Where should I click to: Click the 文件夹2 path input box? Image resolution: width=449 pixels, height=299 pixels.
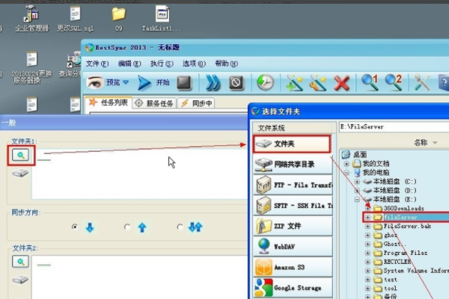click(x=140, y=277)
